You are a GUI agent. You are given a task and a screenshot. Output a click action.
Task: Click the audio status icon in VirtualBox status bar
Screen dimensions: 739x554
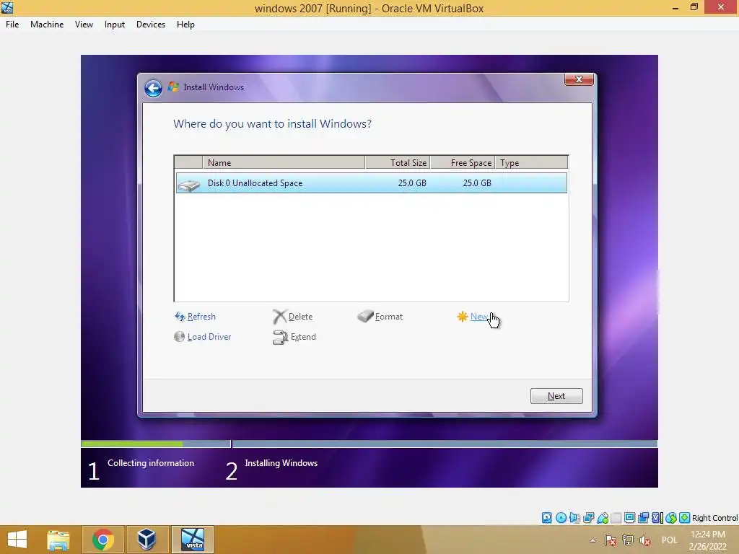(x=574, y=518)
